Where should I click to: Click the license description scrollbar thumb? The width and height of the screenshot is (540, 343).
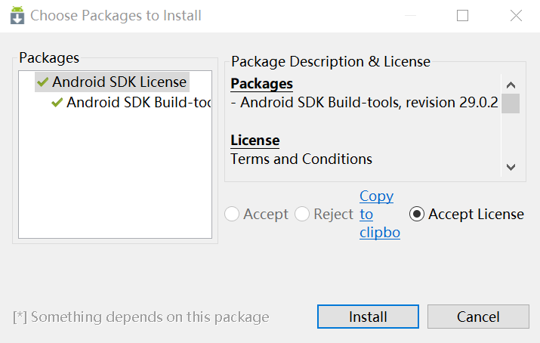point(511,103)
